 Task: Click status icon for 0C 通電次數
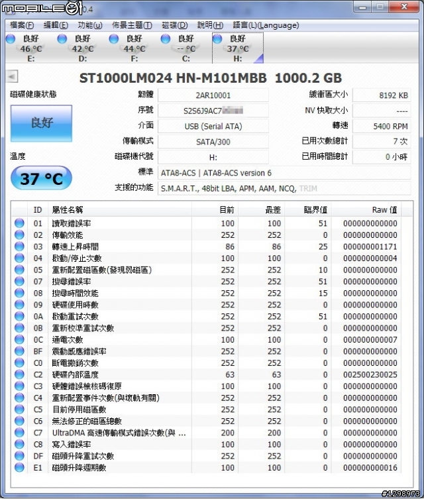point(19,339)
